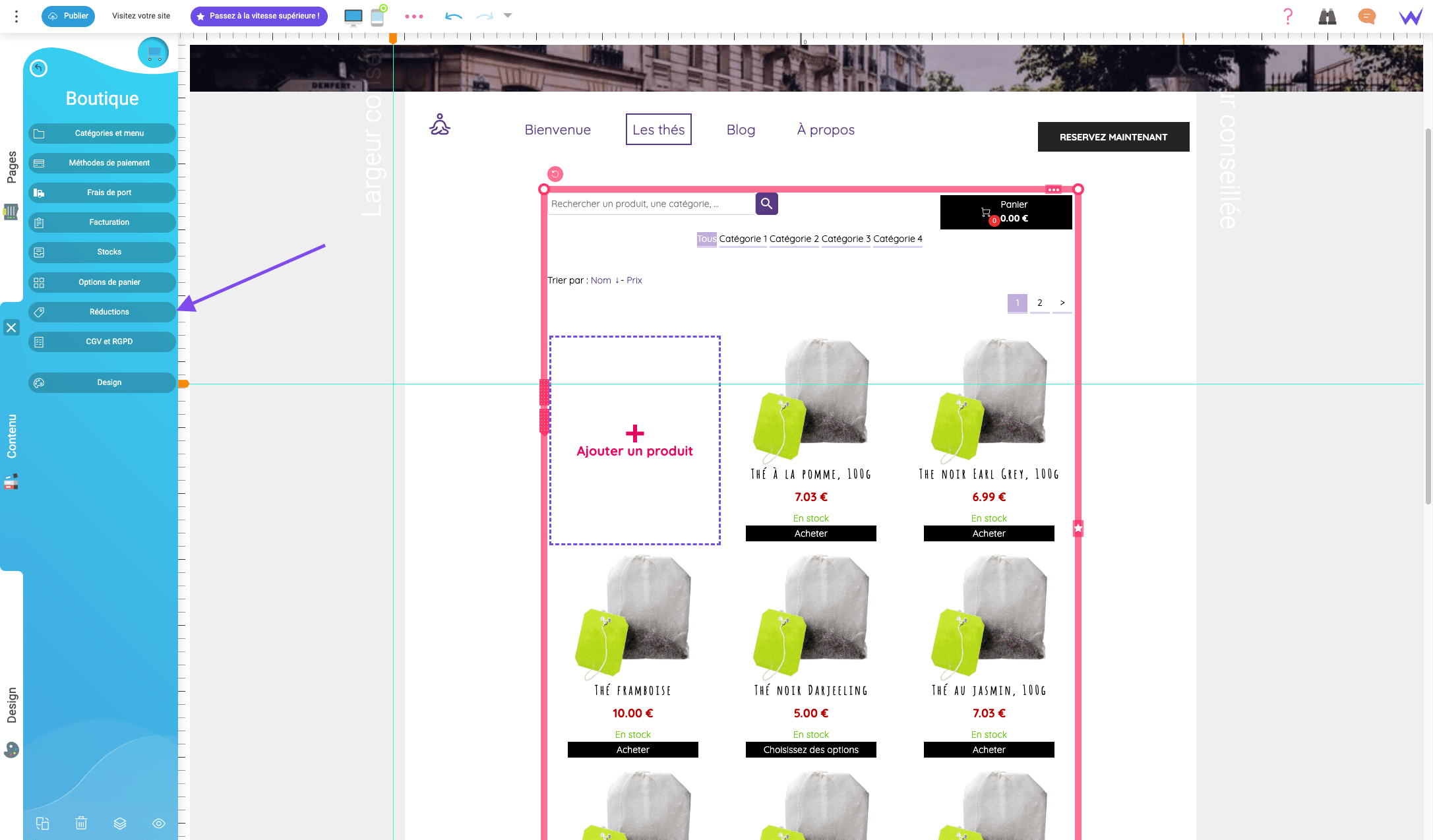Select the Tous category filter
The height and width of the screenshot is (840, 1433).
(706, 239)
